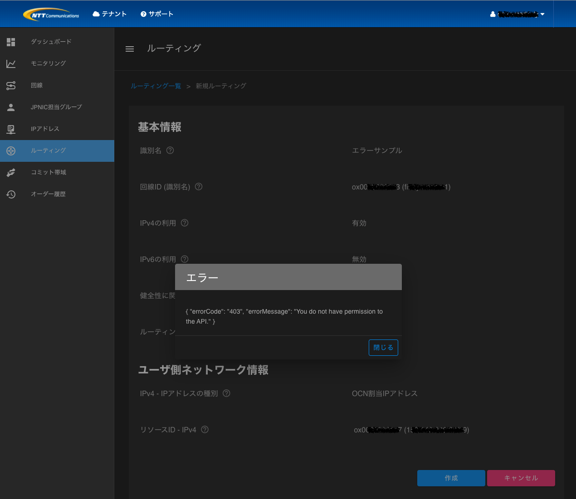Select the 回線 sidebar icon
This screenshot has width=576, height=499.
pos(11,85)
